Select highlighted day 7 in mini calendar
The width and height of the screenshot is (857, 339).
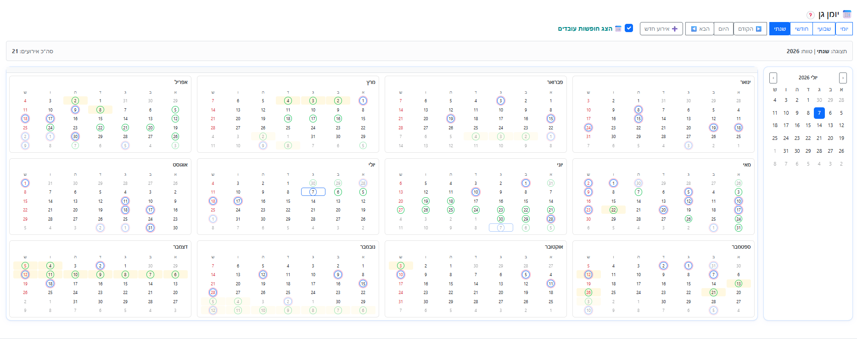coord(819,113)
